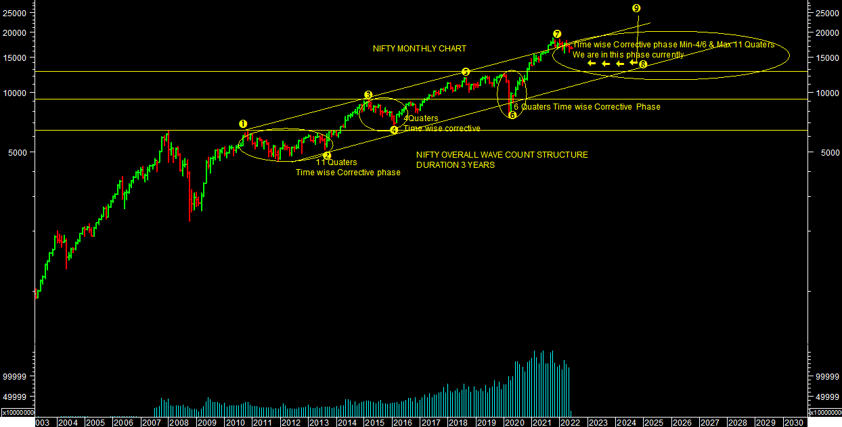Click the 11 Quaters text annotation
This screenshot has width=842, height=427.
tap(336, 162)
